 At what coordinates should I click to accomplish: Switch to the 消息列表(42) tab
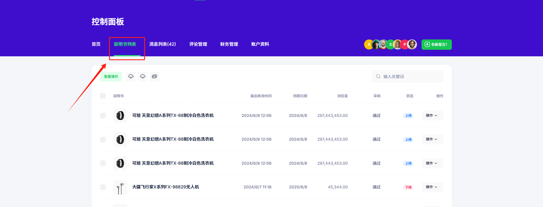tap(162, 44)
